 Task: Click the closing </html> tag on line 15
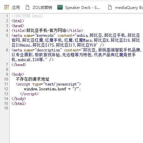click(19, 104)
